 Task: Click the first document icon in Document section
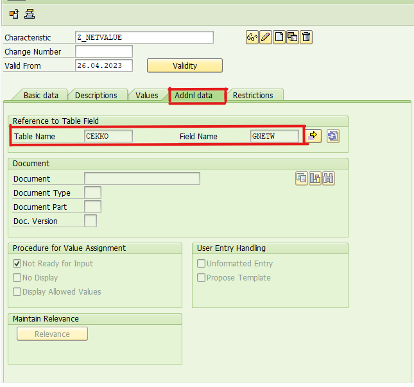click(x=302, y=178)
